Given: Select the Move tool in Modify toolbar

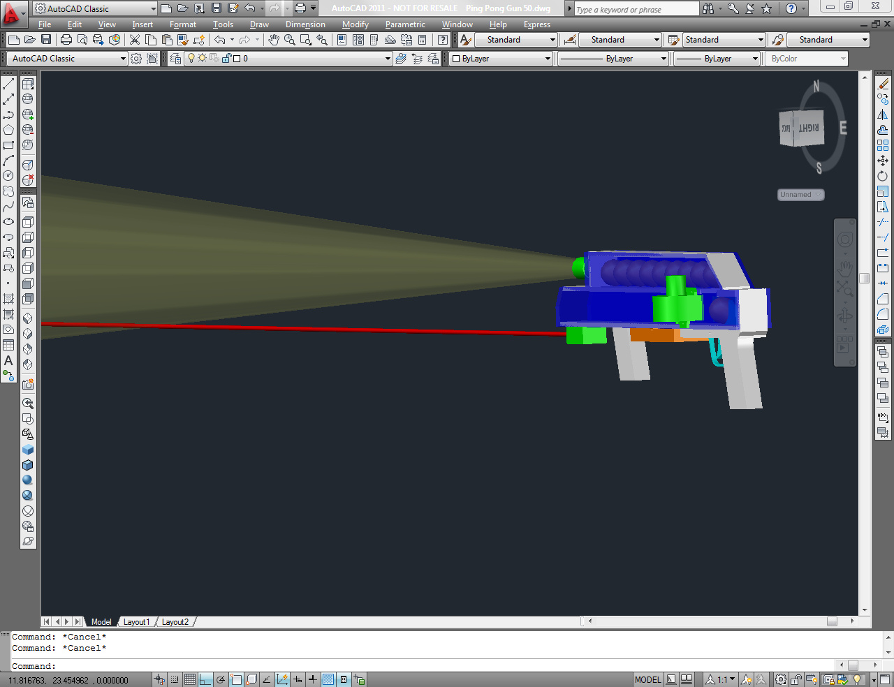Looking at the screenshot, I should pos(883,161).
